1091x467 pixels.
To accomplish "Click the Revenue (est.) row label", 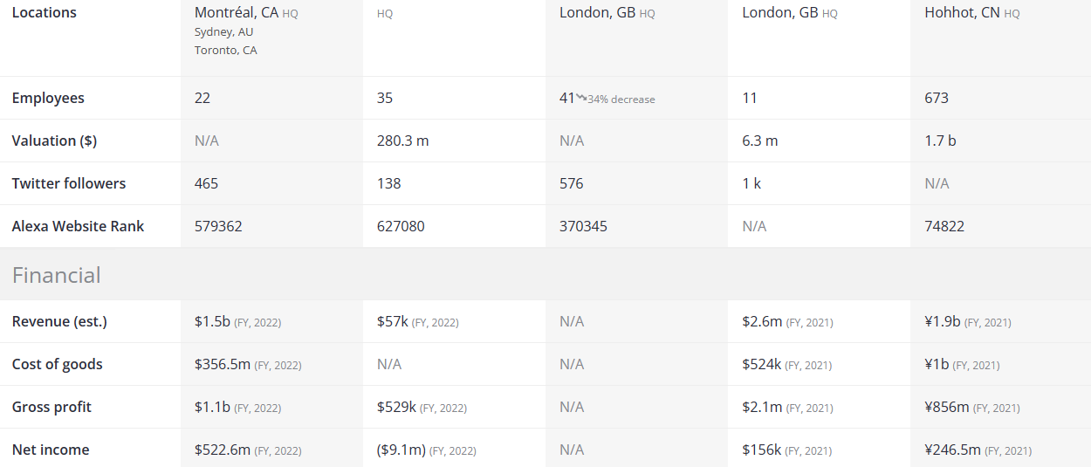I will (x=59, y=321).
